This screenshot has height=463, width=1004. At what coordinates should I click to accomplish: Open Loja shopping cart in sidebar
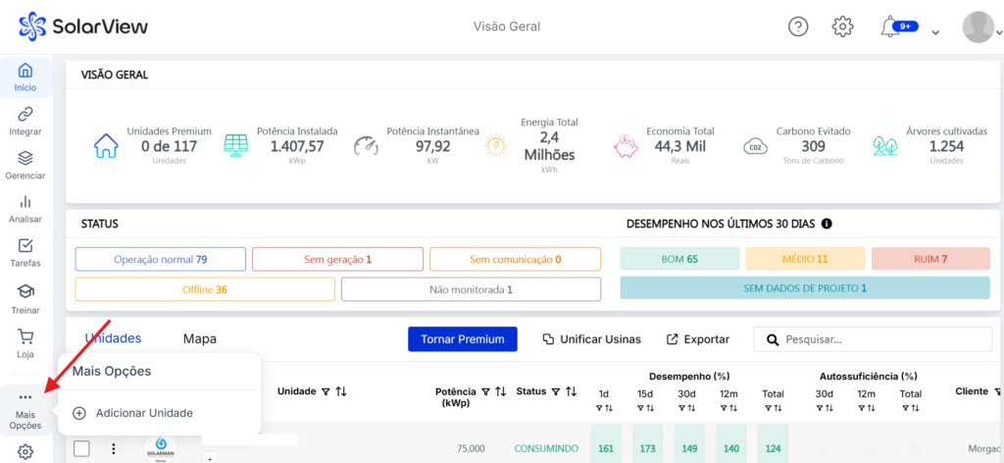(25, 341)
